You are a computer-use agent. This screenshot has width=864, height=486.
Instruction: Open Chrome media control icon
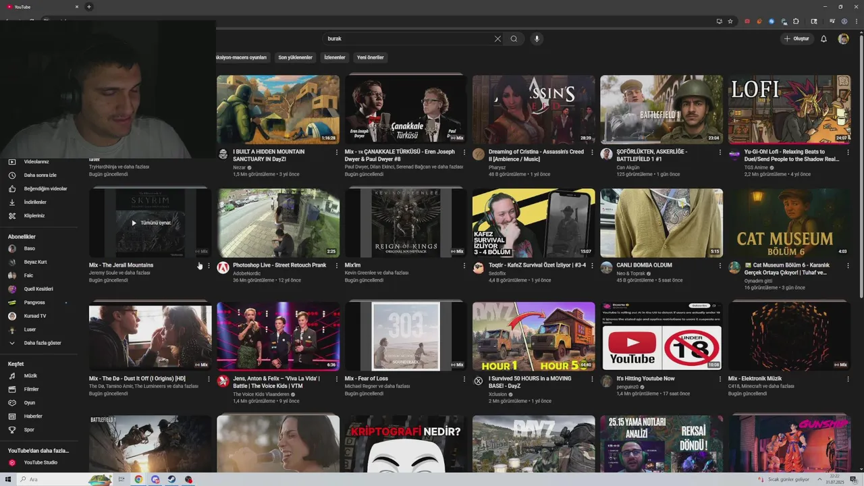[x=832, y=21]
